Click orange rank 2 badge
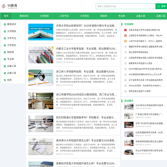This screenshot has width=167, height=167. (126, 35)
